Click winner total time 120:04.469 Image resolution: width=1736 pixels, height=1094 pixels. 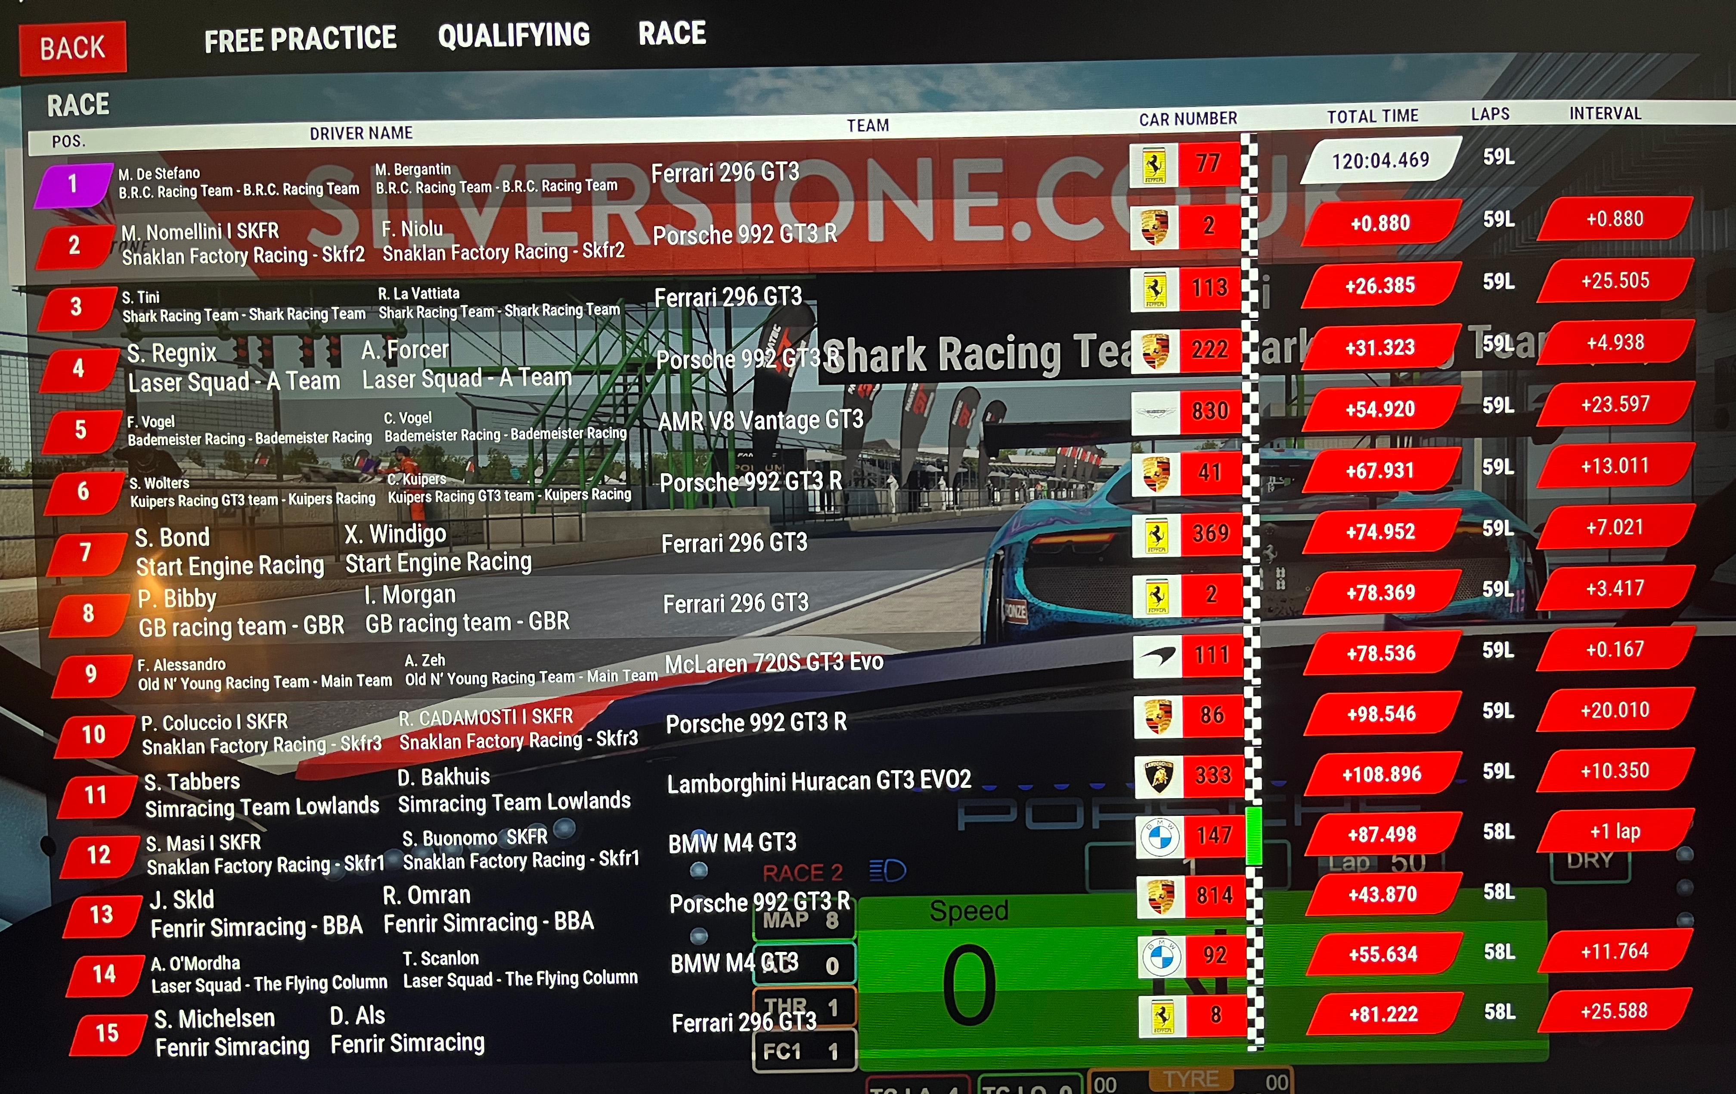pyautogui.click(x=1381, y=161)
